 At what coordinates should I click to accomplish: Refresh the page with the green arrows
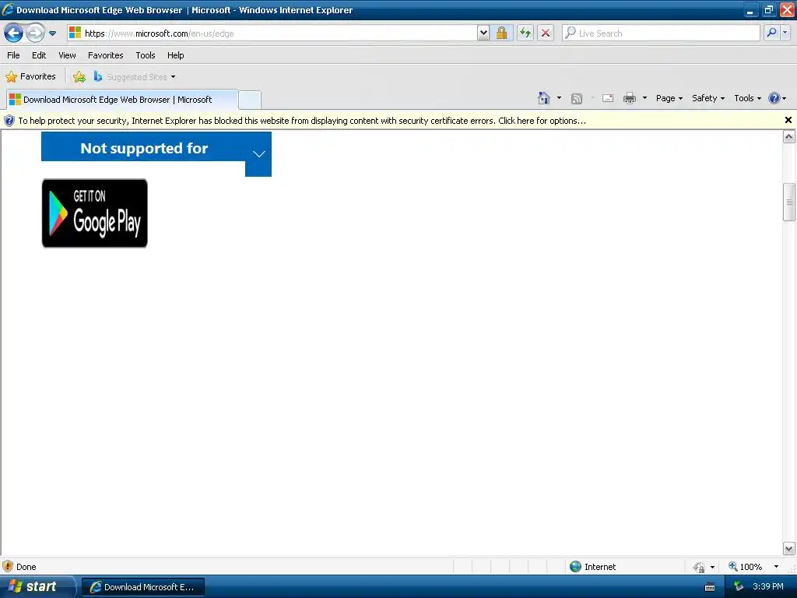pyautogui.click(x=525, y=33)
